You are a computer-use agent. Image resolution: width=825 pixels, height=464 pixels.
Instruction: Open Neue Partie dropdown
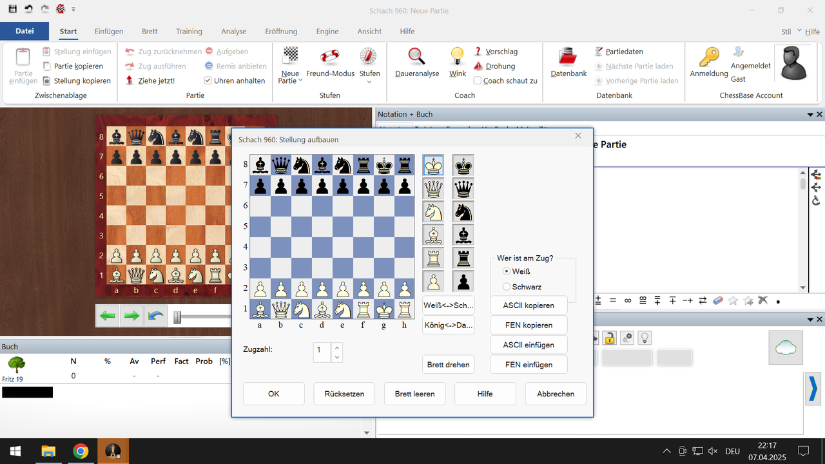(291, 77)
